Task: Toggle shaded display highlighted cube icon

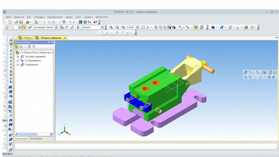Action: (x=169, y=27)
